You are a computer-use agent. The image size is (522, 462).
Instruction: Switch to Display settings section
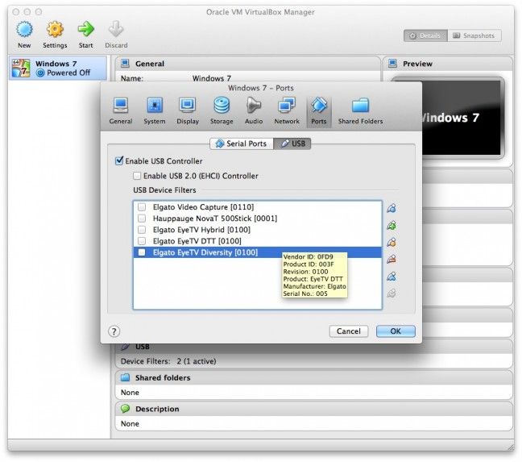[x=188, y=109]
